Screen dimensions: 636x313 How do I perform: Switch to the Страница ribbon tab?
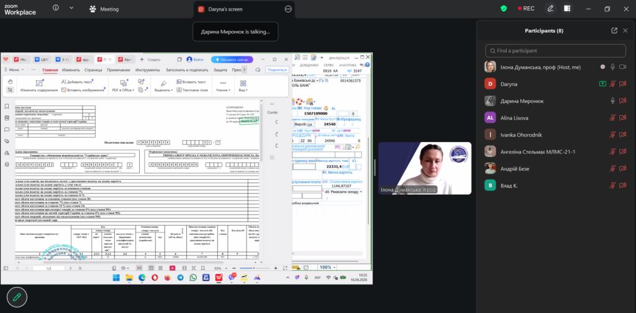(93, 70)
